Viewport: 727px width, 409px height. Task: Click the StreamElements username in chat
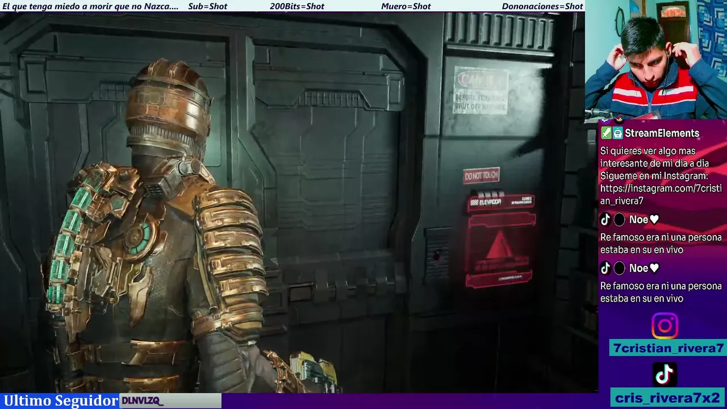(x=662, y=133)
